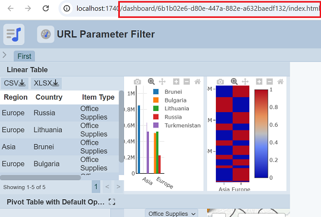
Task: Open the First tab
Action: tap(24, 56)
